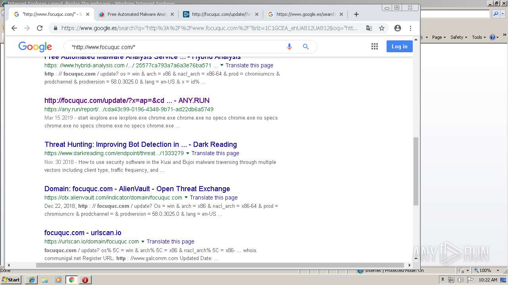Open the Dark Reading Threat Hunting result

pyautogui.click(x=140, y=144)
